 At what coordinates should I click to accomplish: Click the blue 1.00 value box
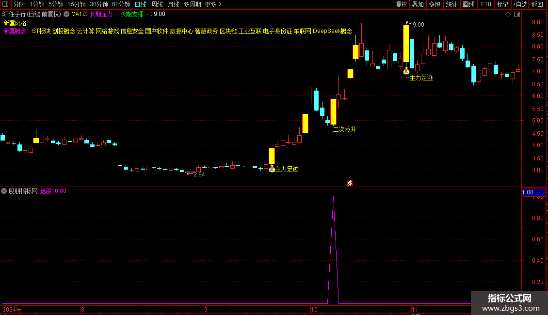(533, 192)
